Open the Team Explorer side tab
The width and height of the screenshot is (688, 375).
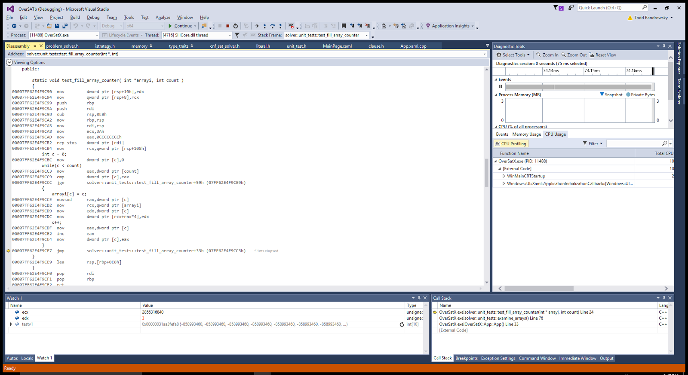[x=679, y=91]
